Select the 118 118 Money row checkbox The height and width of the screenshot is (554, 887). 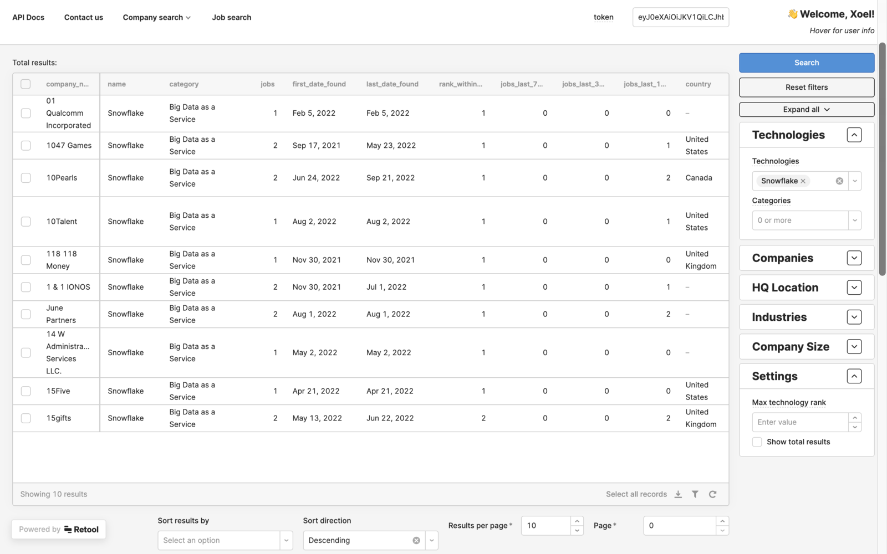tap(26, 260)
